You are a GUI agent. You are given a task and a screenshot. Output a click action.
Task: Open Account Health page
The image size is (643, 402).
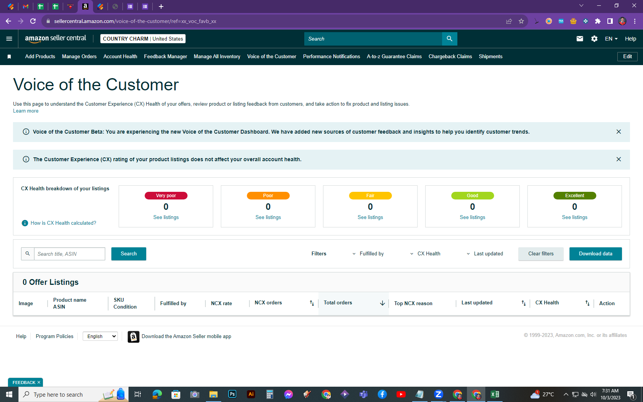120,57
